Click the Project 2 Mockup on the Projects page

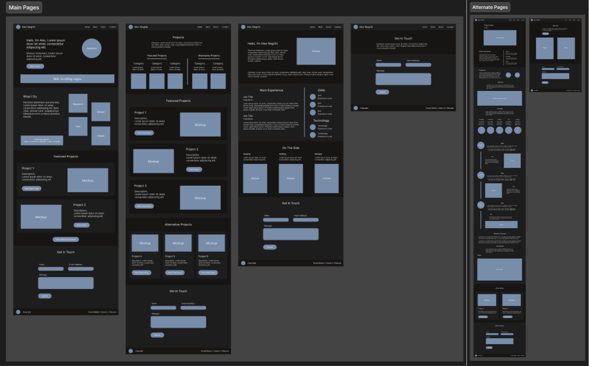coord(153,161)
